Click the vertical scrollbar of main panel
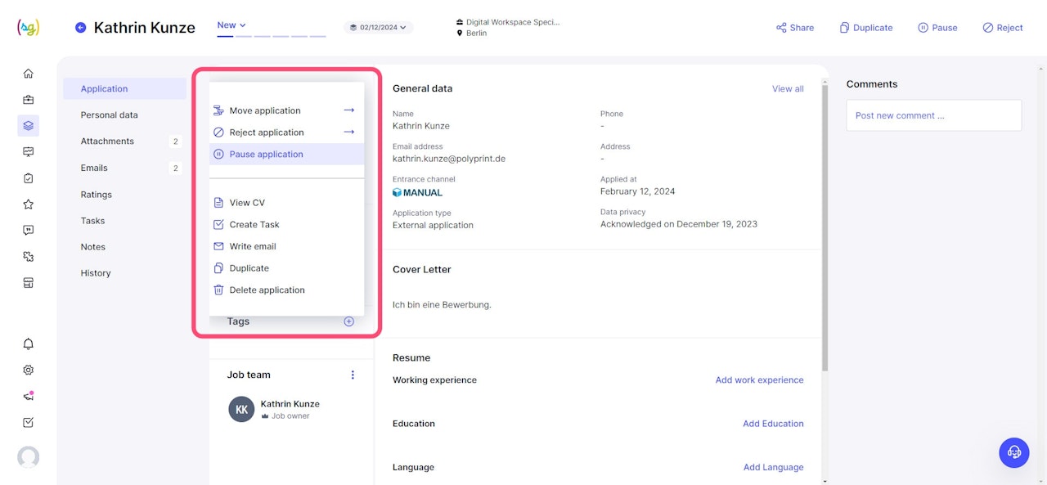This screenshot has height=485, width=1047. click(825, 229)
